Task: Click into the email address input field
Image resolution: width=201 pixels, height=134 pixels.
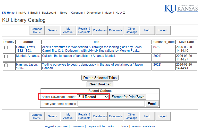Action: click(x=111, y=104)
